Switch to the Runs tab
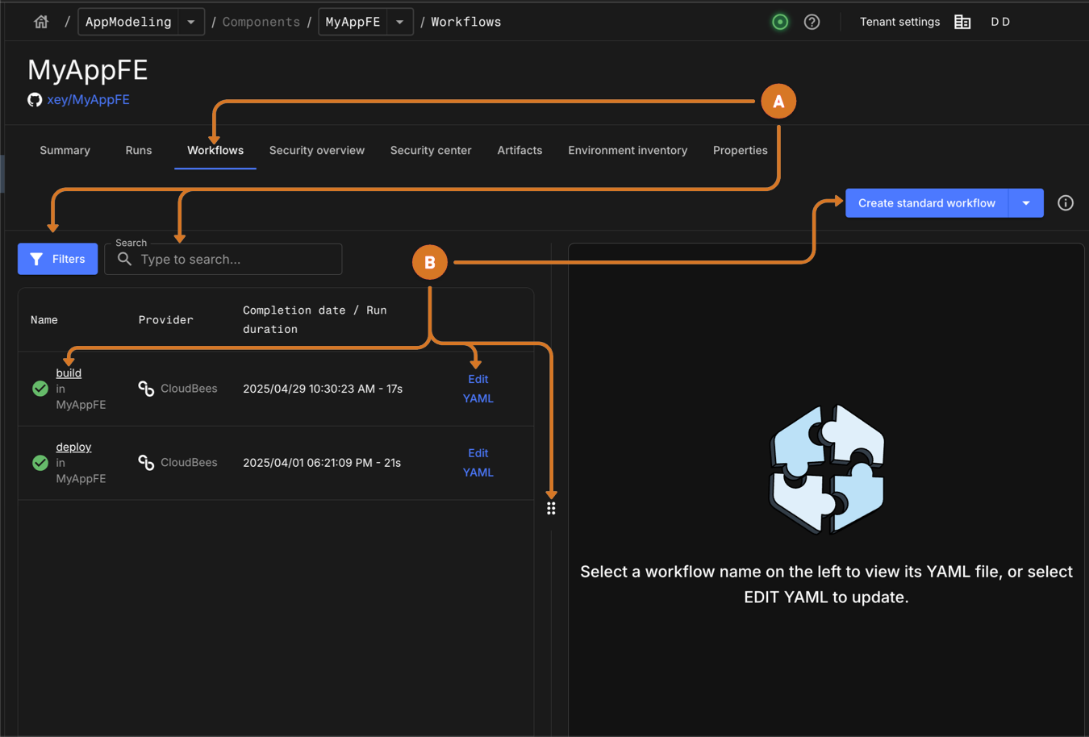The image size is (1089, 737). [x=139, y=150]
